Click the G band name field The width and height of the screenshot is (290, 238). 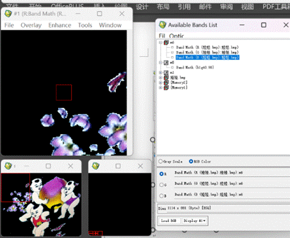click(x=232, y=184)
